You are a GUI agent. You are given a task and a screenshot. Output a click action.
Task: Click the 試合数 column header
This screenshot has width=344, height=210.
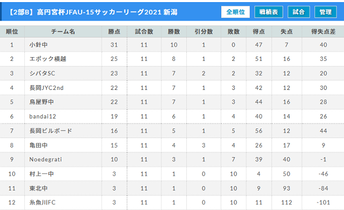coord(144,32)
